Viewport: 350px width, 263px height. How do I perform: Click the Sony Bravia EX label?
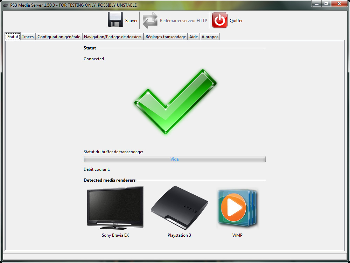[115, 235]
